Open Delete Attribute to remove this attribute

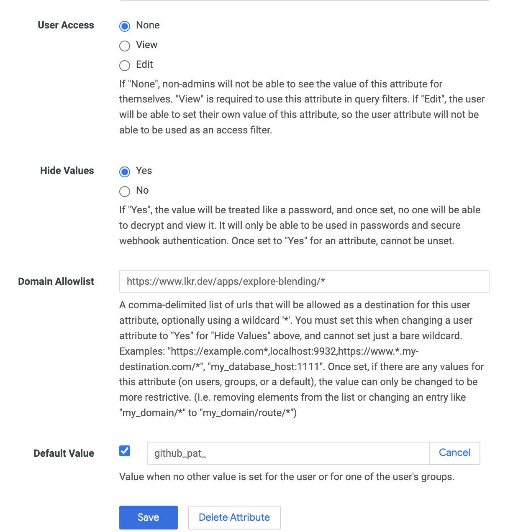[234, 517]
